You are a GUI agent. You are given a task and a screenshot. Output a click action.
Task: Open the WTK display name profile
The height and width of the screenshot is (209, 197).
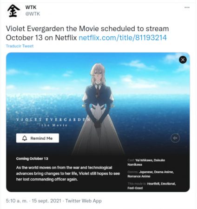tap(31, 7)
